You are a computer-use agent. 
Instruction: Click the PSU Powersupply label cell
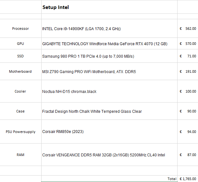tap(20, 132)
